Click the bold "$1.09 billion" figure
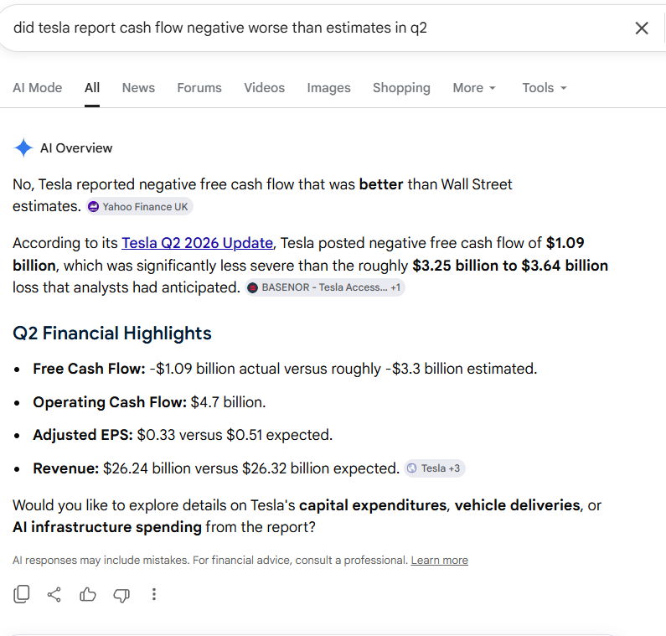 [565, 243]
